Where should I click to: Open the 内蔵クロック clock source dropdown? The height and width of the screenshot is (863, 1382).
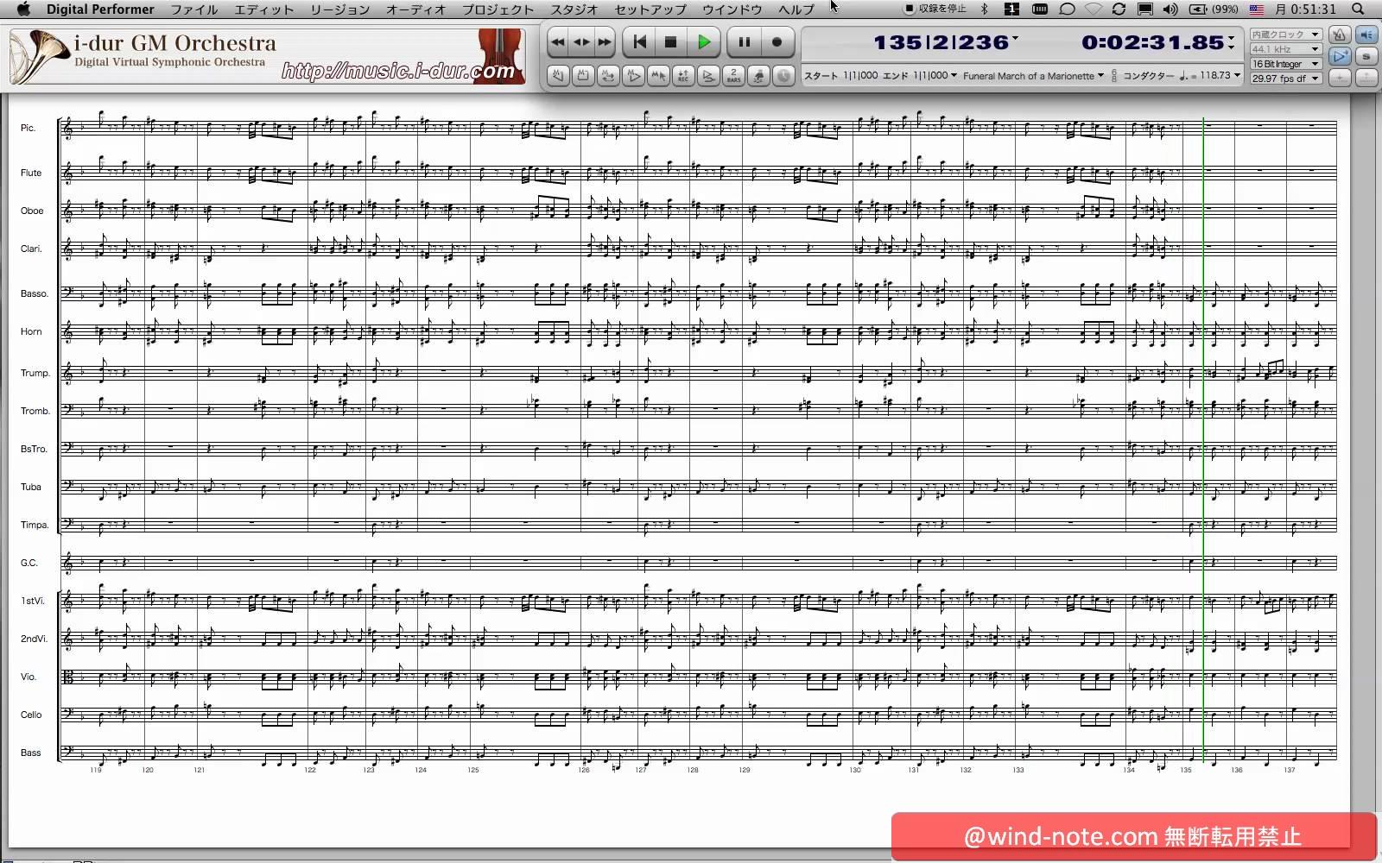1285,35
